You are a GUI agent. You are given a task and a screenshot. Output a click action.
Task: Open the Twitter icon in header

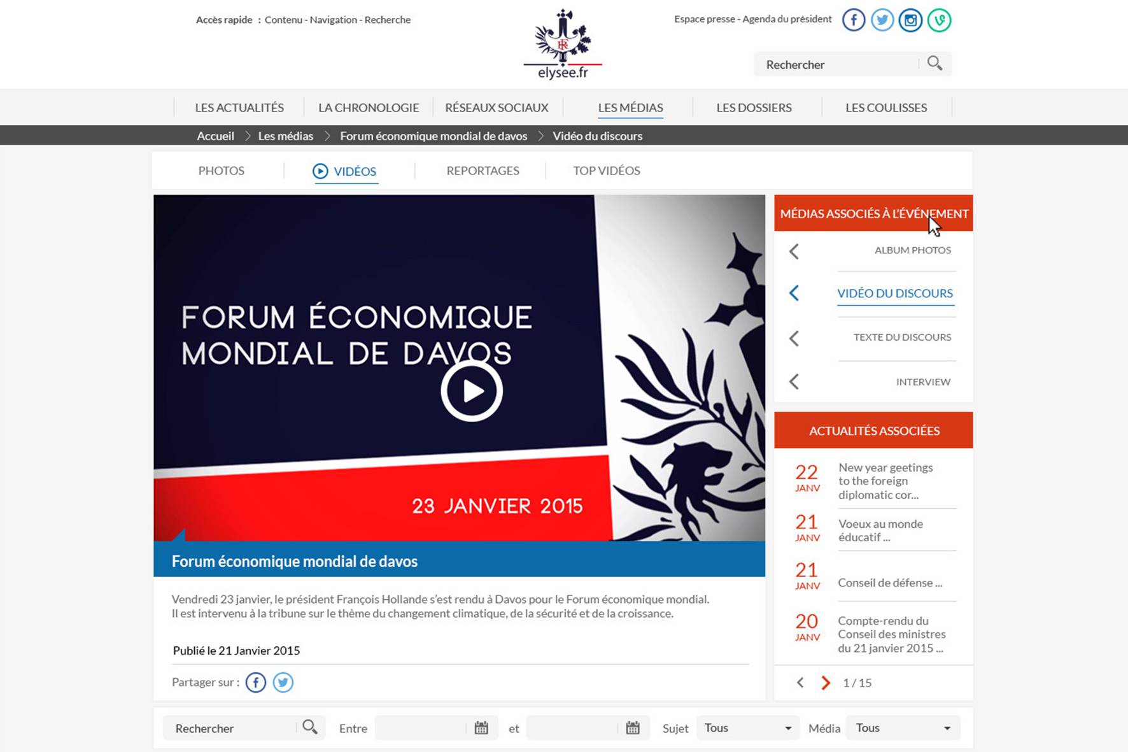(x=882, y=20)
